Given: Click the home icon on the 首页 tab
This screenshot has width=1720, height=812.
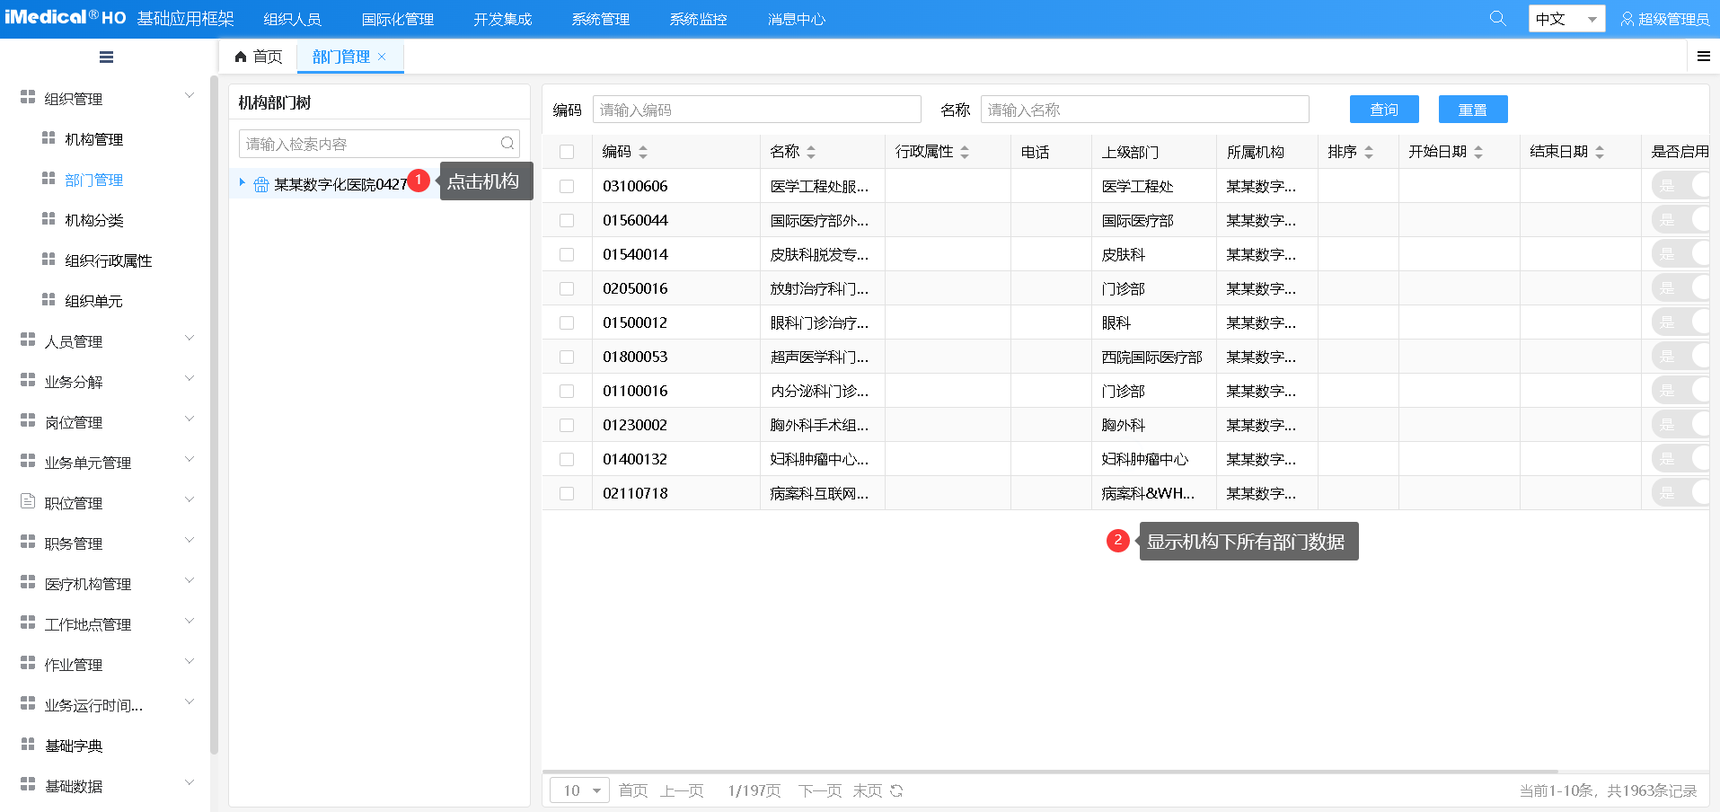Looking at the screenshot, I should tap(241, 57).
